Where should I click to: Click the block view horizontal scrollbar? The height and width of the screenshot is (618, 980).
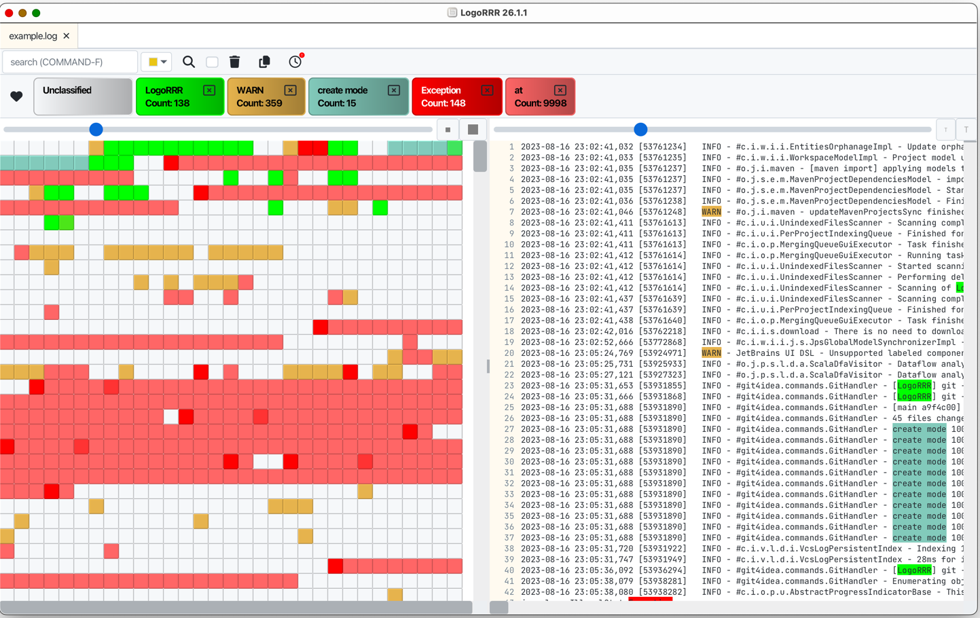(x=236, y=607)
